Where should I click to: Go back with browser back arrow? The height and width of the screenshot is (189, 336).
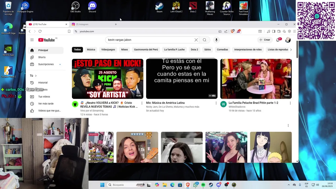pyautogui.click(x=30, y=31)
